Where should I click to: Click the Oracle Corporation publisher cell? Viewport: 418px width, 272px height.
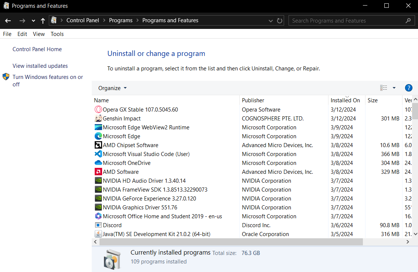pyautogui.click(x=265, y=234)
